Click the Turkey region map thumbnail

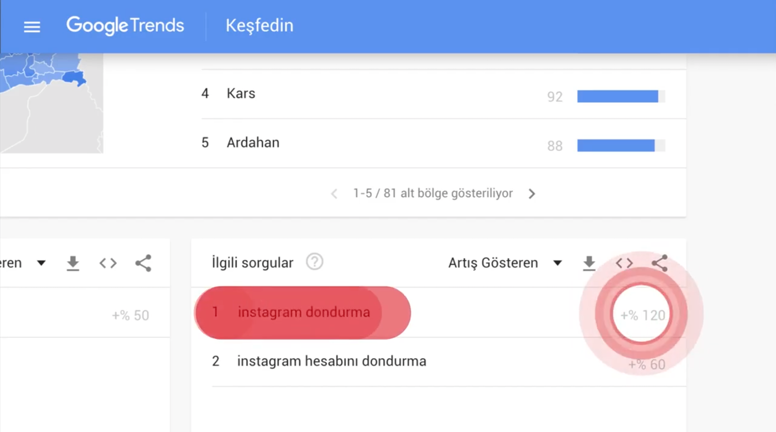(x=51, y=103)
